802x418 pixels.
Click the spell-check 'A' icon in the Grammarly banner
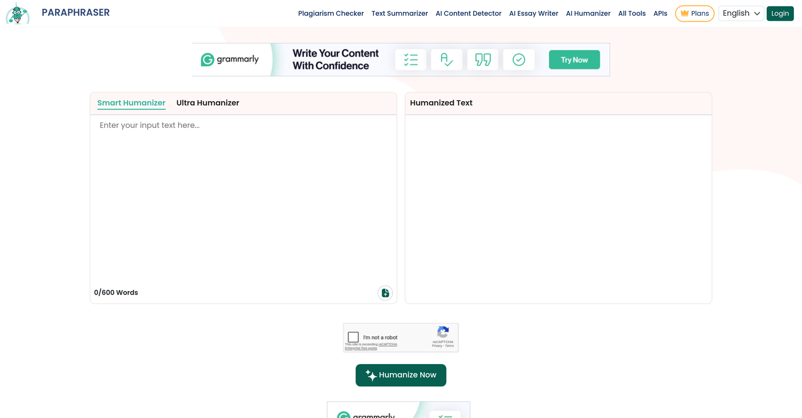click(x=446, y=60)
